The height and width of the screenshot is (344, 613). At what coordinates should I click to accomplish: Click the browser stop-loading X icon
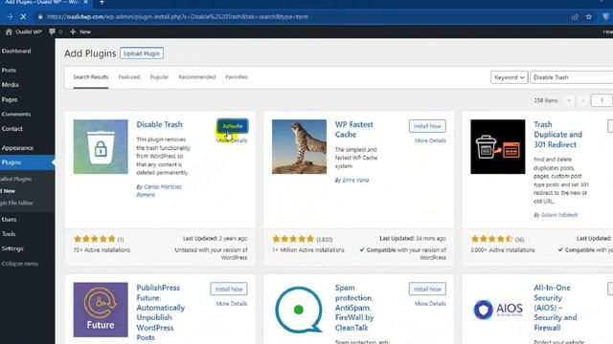point(23,17)
